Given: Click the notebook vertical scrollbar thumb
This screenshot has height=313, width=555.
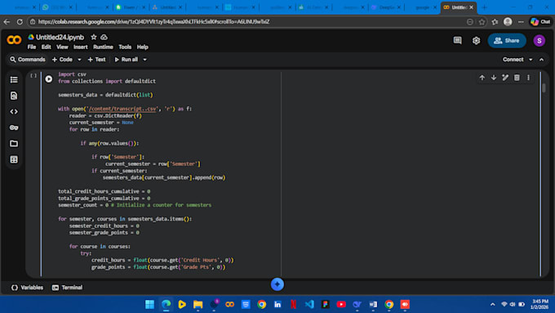Looking at the screenshot, I should pyautogui.click(x=544, y=87).
